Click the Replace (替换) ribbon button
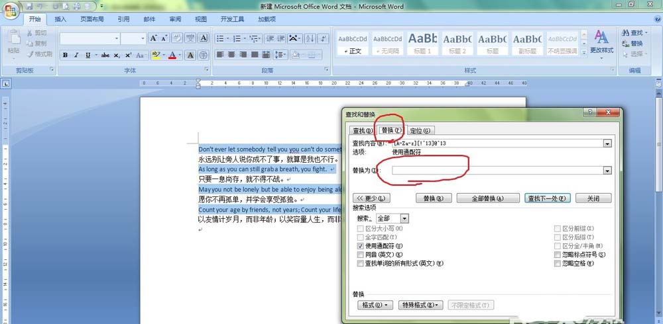This screenshot has height=324, width=663. point(632,44)
